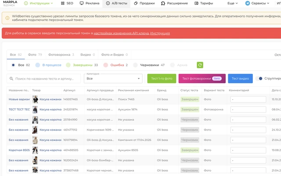
Task: Select the Все 82 status radio button
Action: [x=13, y=65]
